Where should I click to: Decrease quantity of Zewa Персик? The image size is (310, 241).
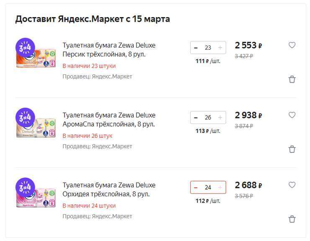pos(196,48)
